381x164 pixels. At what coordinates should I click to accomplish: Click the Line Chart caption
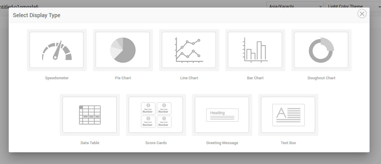tap(189, 78)
